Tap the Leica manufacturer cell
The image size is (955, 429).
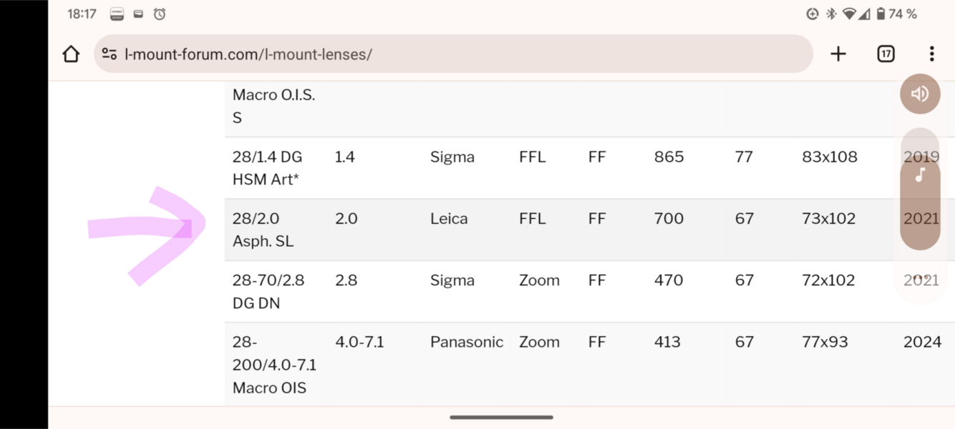click(449, 219)
